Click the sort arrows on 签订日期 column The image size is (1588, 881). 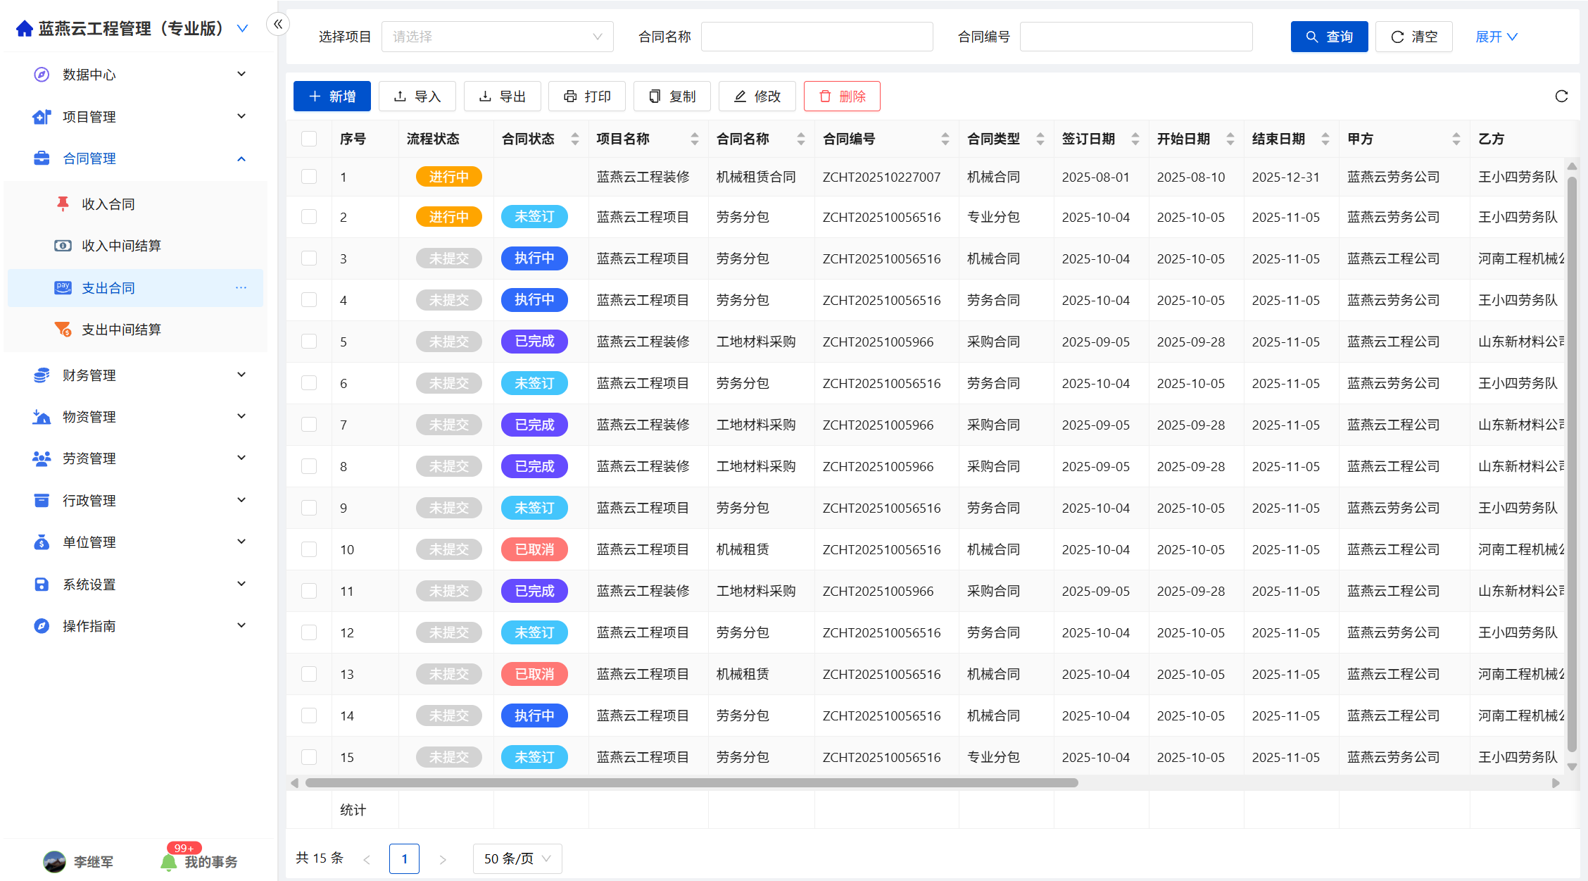[x=1135, y=139]
